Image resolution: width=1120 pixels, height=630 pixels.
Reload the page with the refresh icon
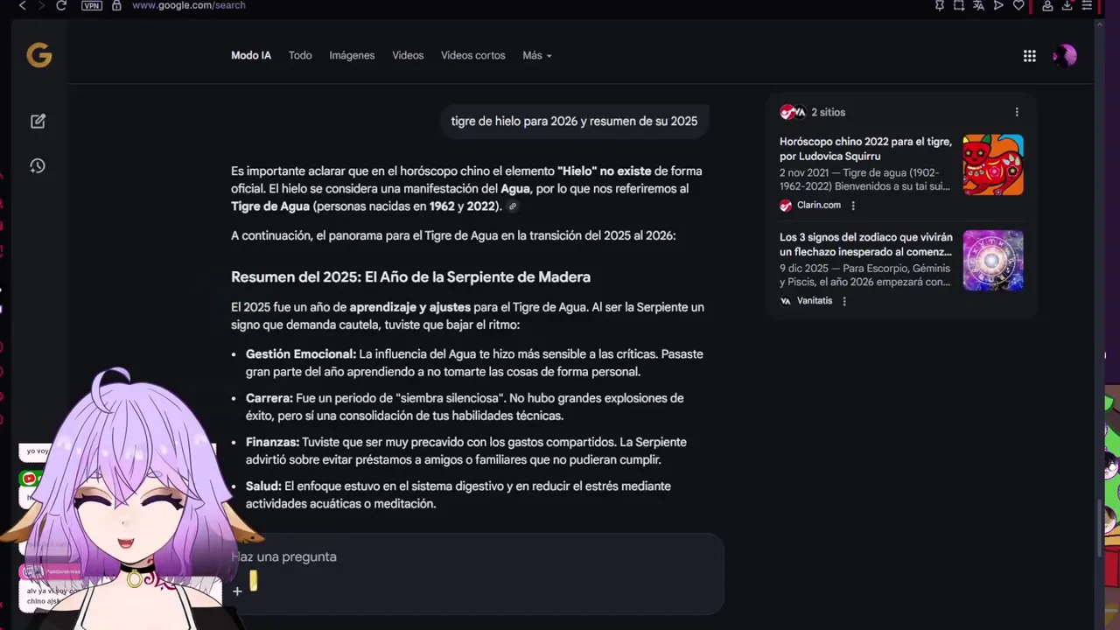tap(61, 5)
